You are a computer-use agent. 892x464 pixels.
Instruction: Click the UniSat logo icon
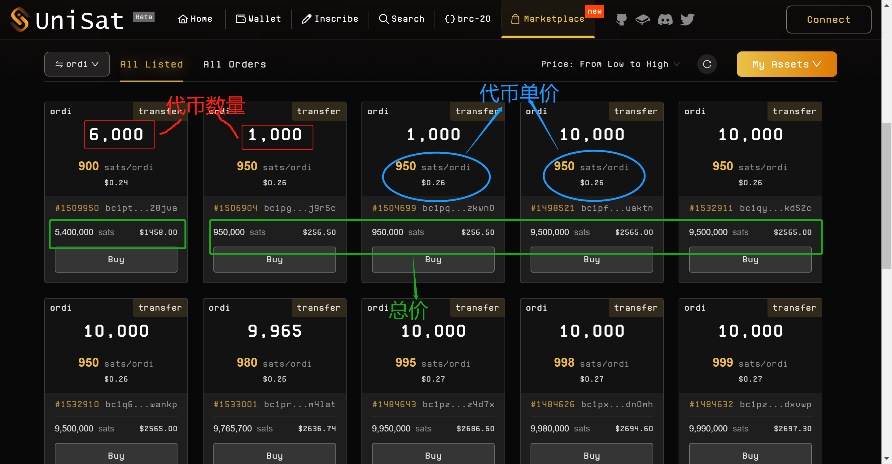pos(20,20)
